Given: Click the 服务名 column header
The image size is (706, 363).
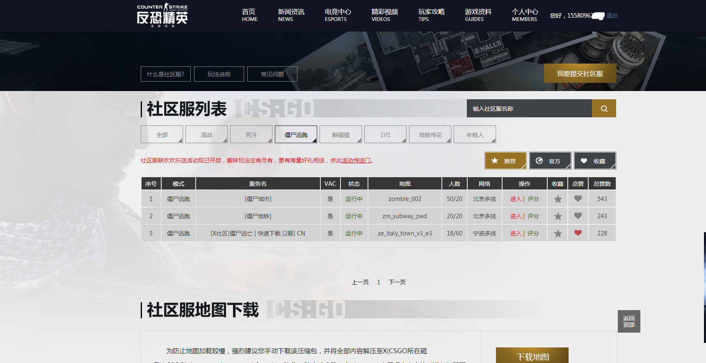Looking at the screenshot, I should point(258,183).
